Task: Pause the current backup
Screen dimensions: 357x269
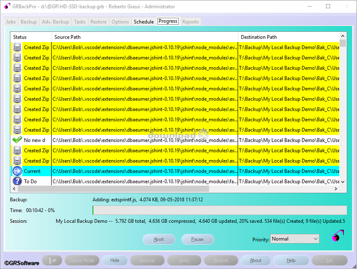Action: [x=197, y=239]
